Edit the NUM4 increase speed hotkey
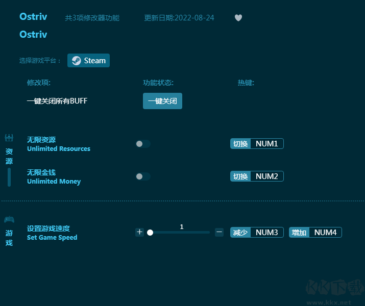365x306 pixels. click(325, 232)
